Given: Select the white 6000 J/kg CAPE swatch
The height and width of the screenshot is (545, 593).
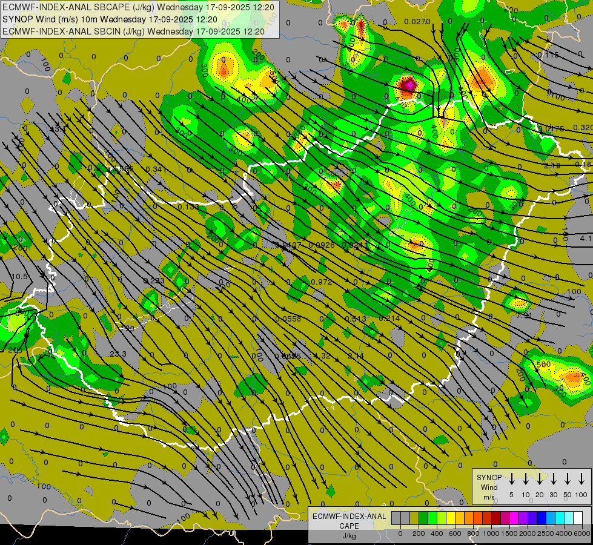Looking at the screenshot, I should point(578,518).
